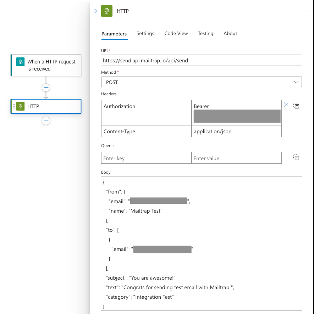Switch to the Settings tab
This screenshot has height=314, width=314.
pos(145,33)
